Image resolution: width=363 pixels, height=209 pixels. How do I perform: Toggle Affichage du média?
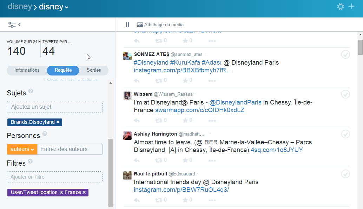(x=160, y=25)
